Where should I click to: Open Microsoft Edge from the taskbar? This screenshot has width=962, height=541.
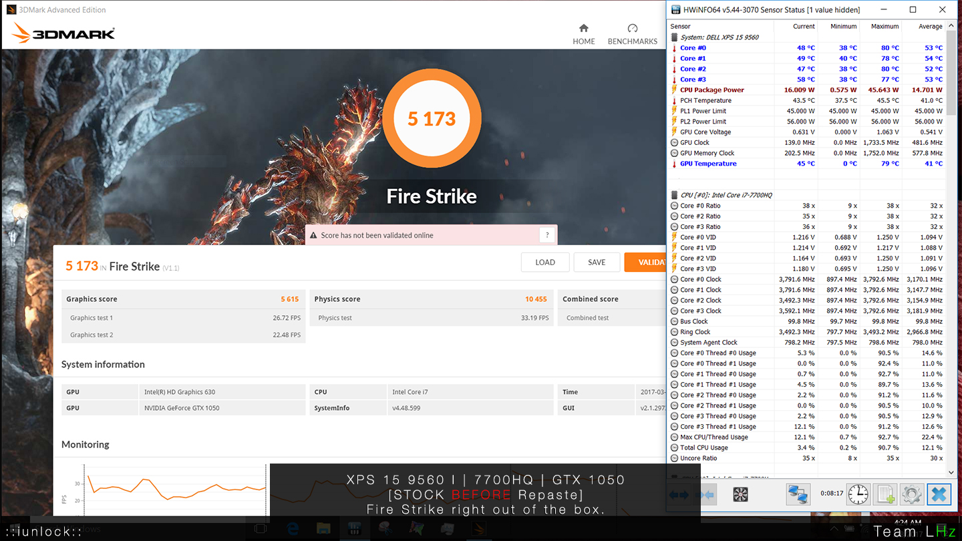pyautogui.click(x=293, y=529)
